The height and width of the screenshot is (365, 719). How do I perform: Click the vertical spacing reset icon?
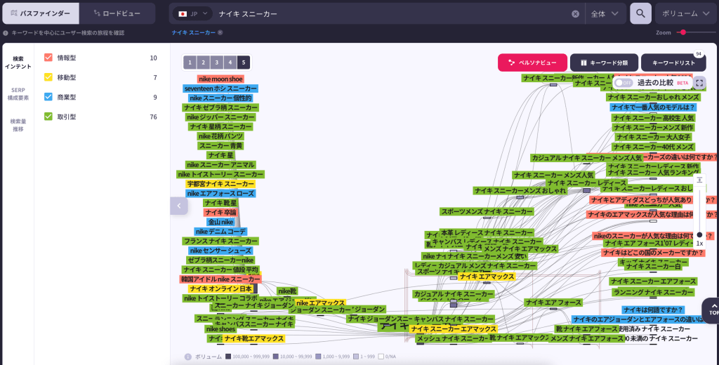699,180
